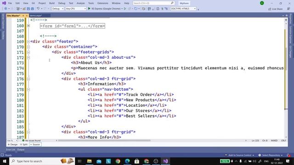294x165 pixels.
Task: Click the 'Track Order' text on line 179
Action: [139, 95]
